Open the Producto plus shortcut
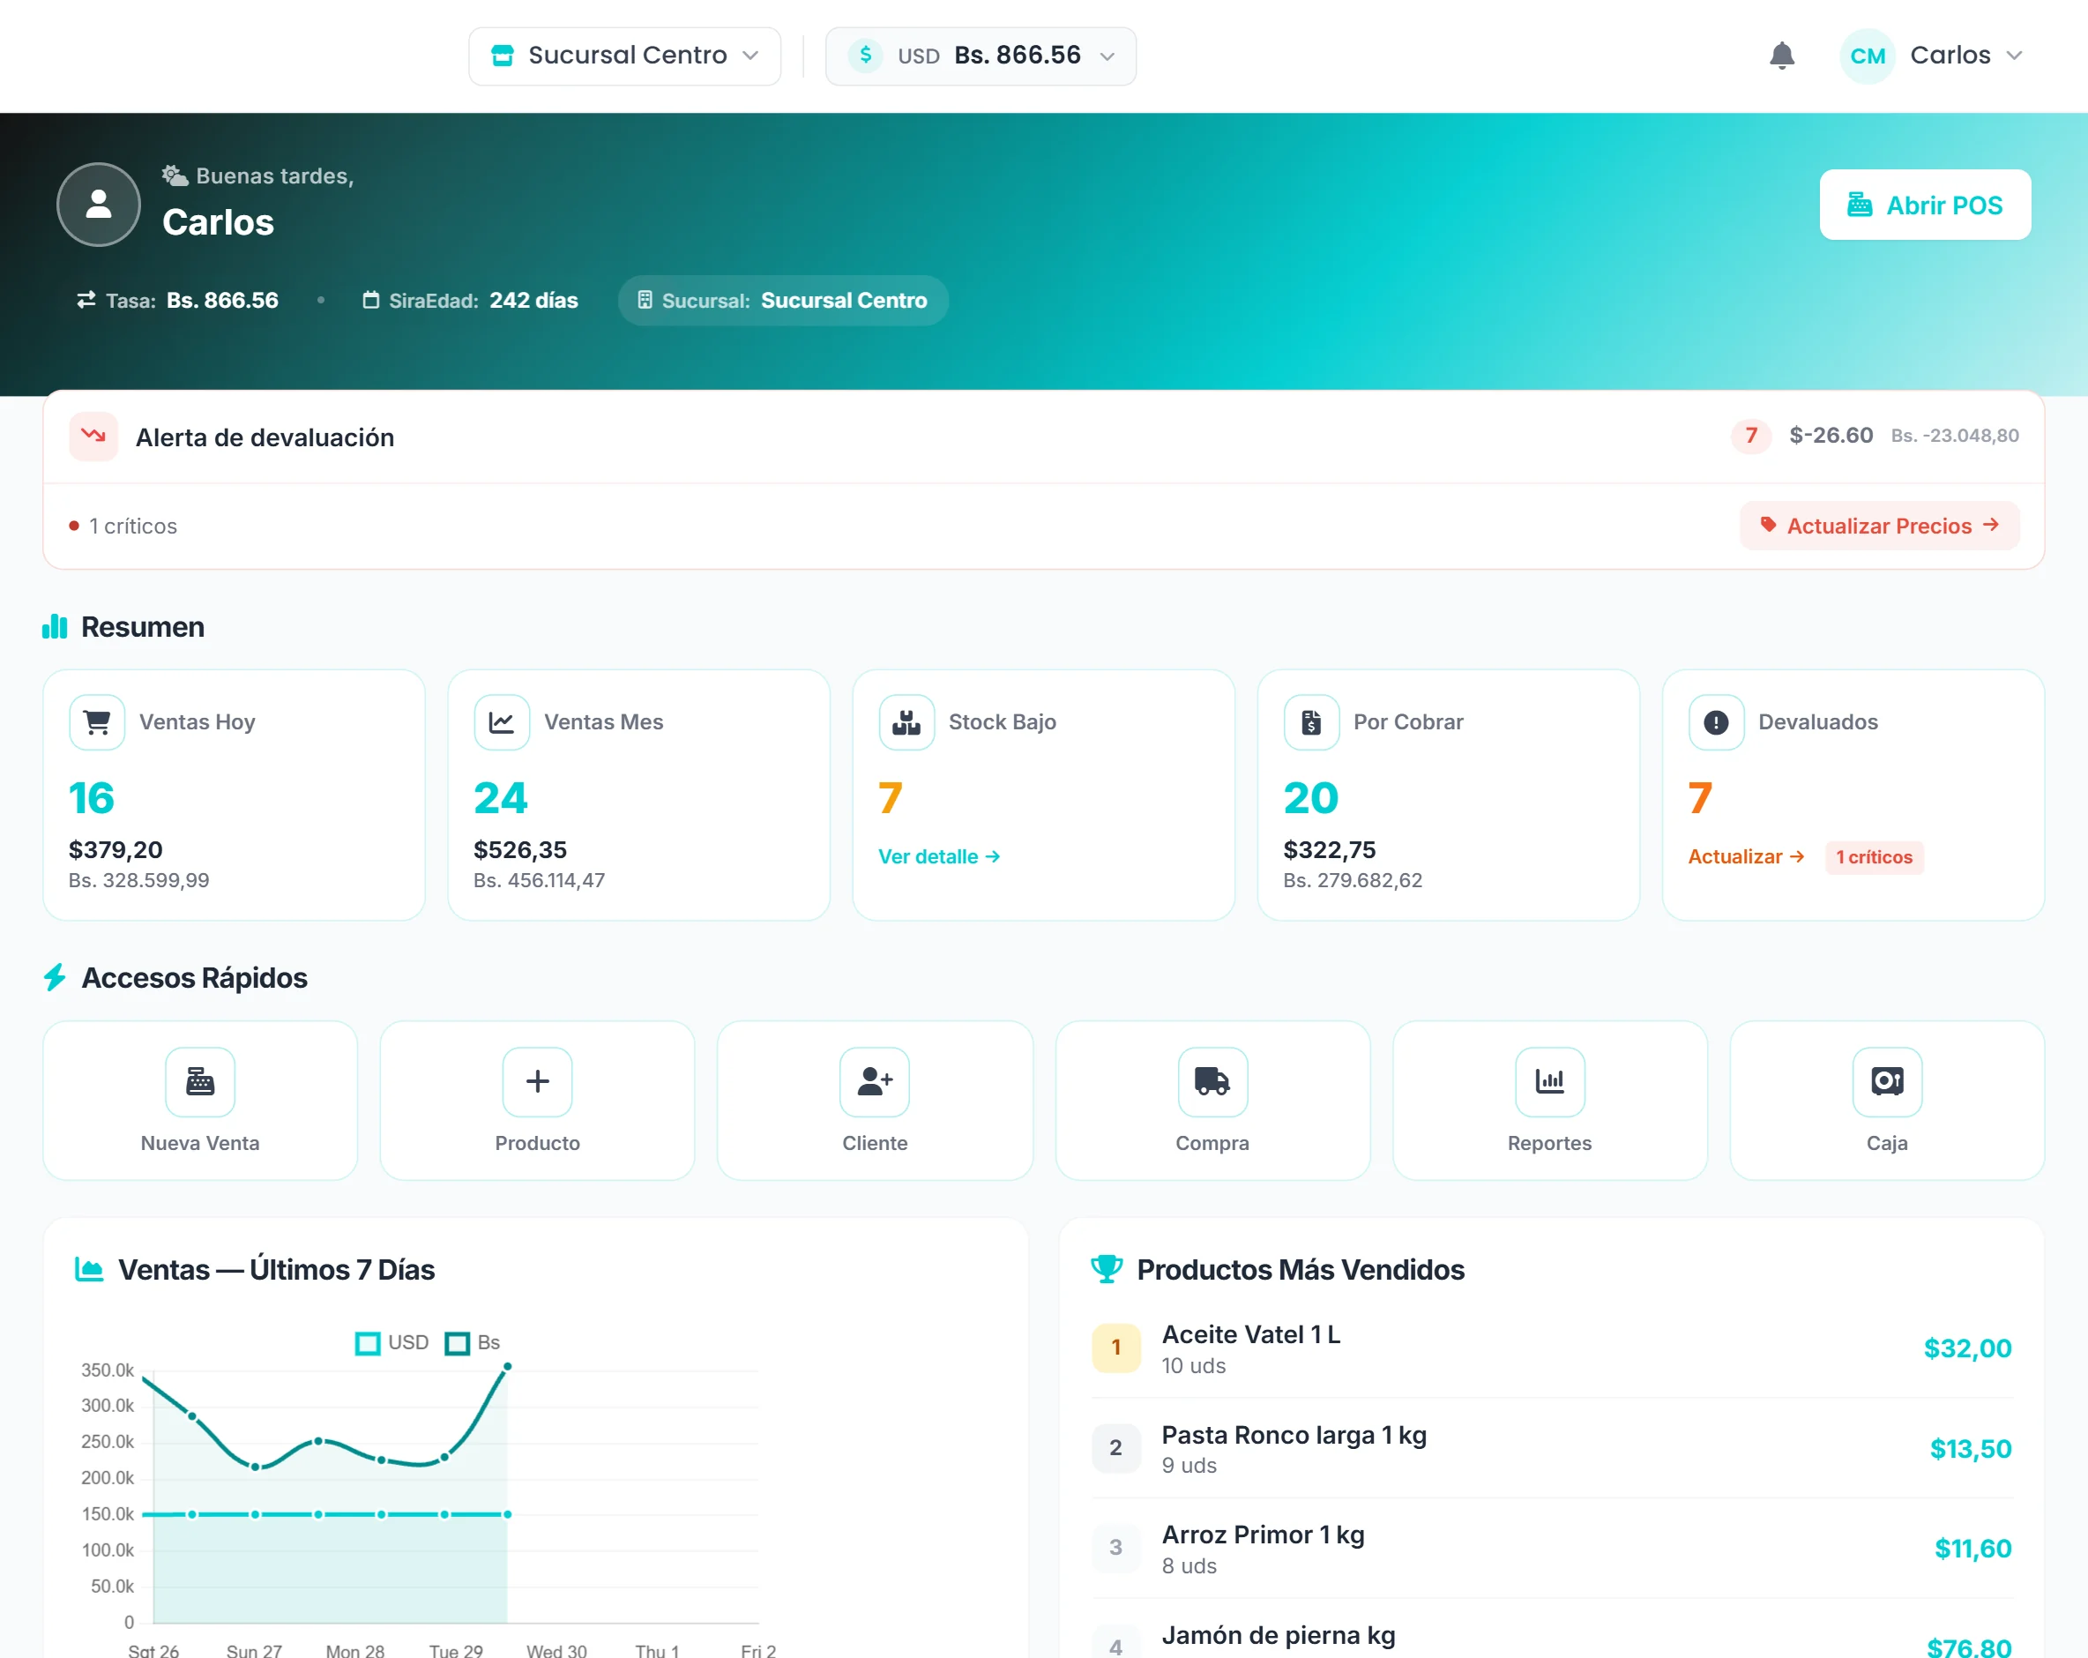The image size is (2088, 1658). 538,1100
